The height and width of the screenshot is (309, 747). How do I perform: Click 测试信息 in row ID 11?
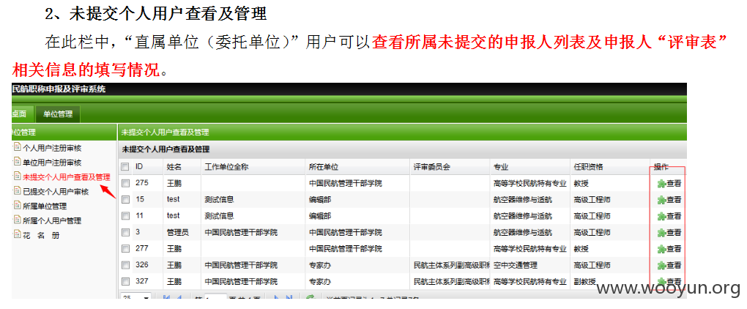[219, 216]
